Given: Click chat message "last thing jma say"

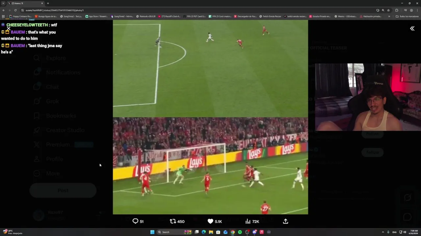Looking at the screenshot, I should click(45, 46).
